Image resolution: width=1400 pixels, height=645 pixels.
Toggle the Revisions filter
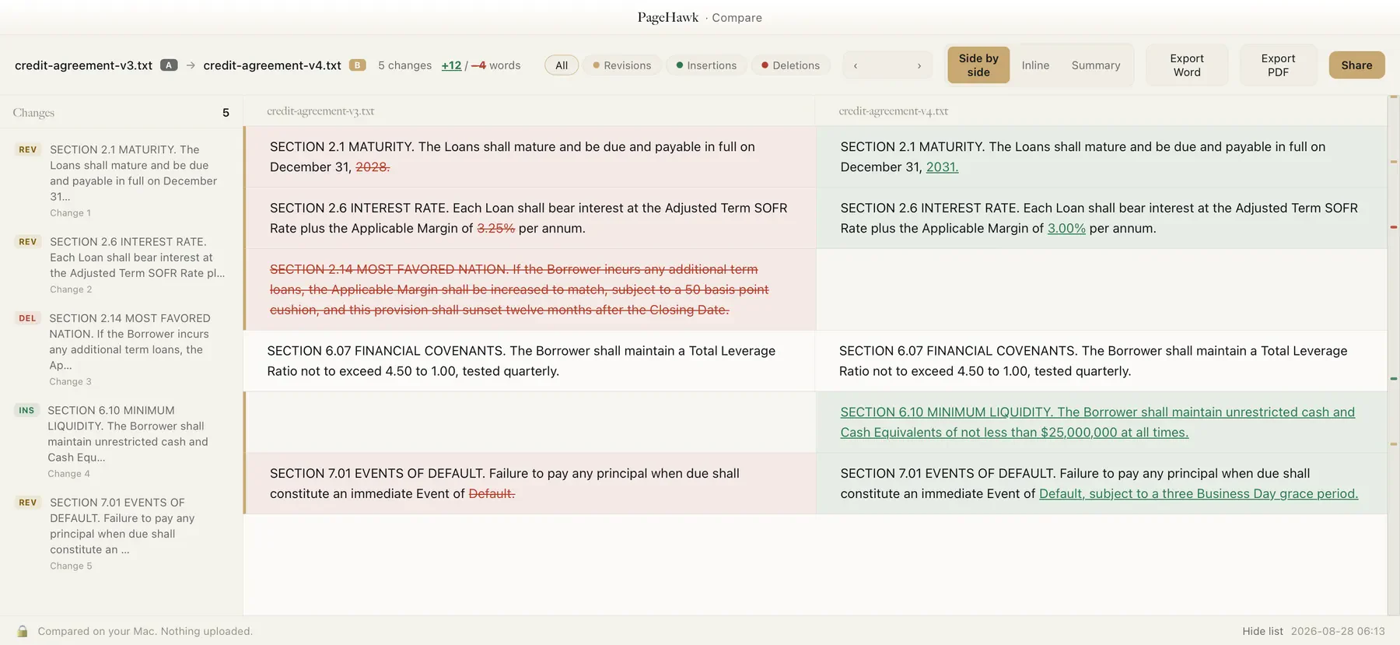(x=621, y=65)
